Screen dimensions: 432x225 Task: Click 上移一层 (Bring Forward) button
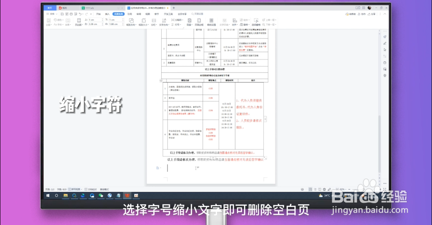(269, 20)
